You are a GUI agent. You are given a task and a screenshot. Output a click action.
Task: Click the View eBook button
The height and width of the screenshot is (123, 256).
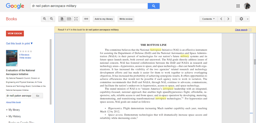point(15,33)
